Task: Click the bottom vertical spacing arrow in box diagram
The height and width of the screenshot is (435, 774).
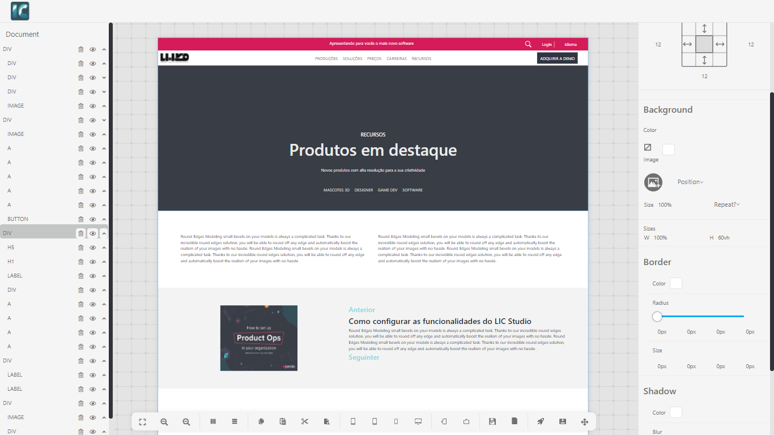Action: tap(704, 60)
